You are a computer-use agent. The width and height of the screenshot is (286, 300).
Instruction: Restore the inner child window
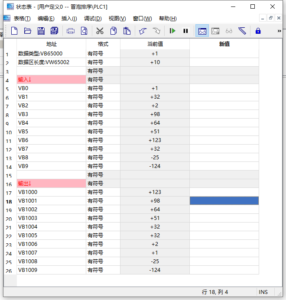(271, 18)
